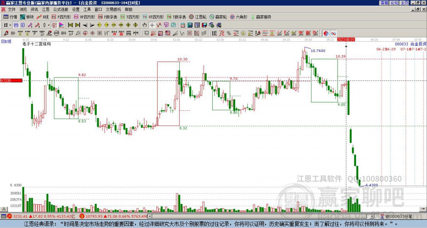This screenshot has width=427, height=228.
Task: Select the Gann fan lines tool
Action: pos(153,33)
